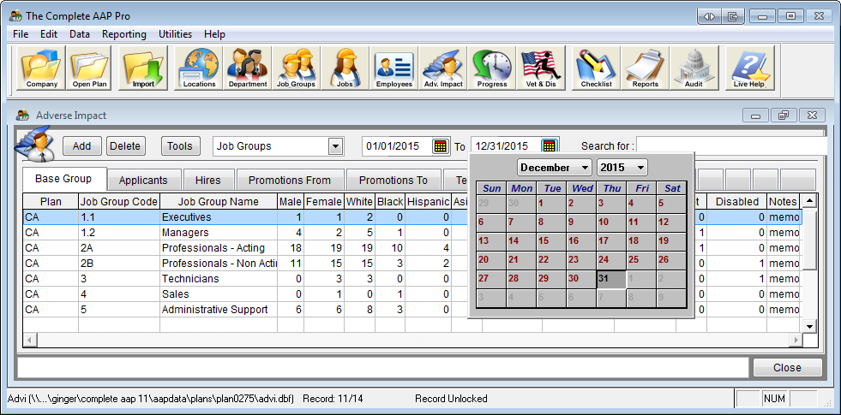Click the Job Group Code column header
841x415 pixels.
[x=119, y=202]
